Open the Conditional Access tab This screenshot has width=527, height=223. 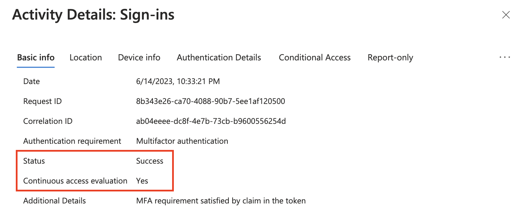(314, 57)
